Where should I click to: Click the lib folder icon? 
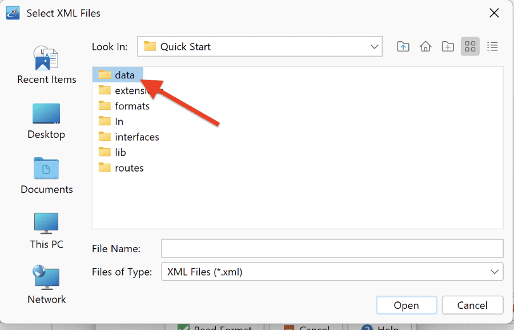(x=105, y=152)
